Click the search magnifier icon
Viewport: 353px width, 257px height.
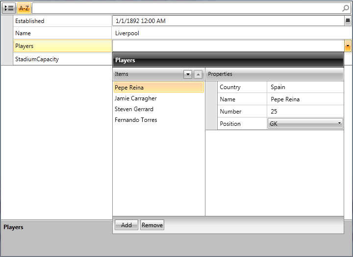point(346,8)
